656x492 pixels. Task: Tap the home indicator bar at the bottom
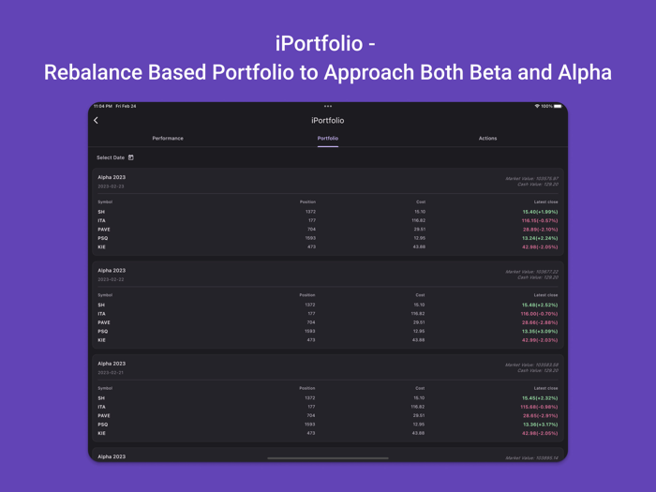328,458
